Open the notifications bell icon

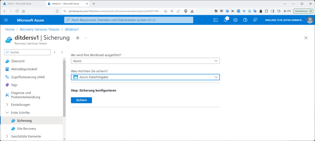[x=225, y=20]
